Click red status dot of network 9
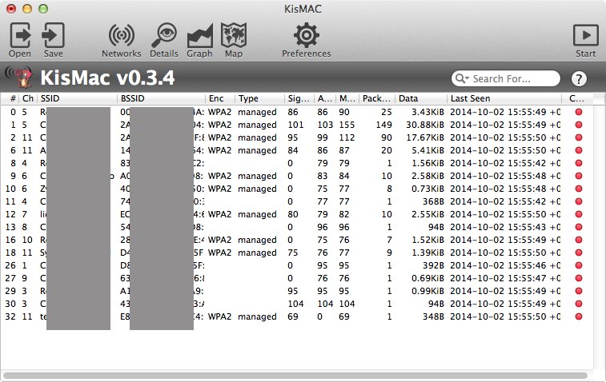Viewport: 606px width, 382px height. pos(579,176)
